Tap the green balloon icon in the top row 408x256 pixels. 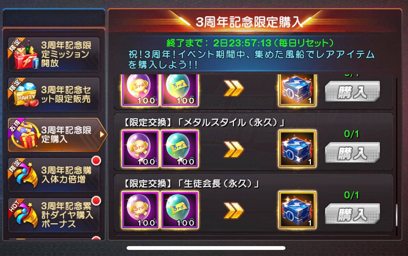tap(180, 90)
